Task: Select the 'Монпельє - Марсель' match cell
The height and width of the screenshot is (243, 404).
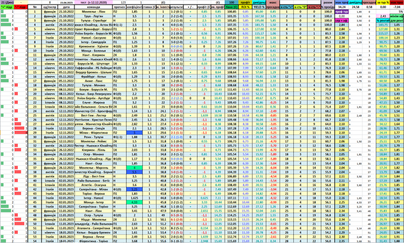Action: (x=93, y=168)
